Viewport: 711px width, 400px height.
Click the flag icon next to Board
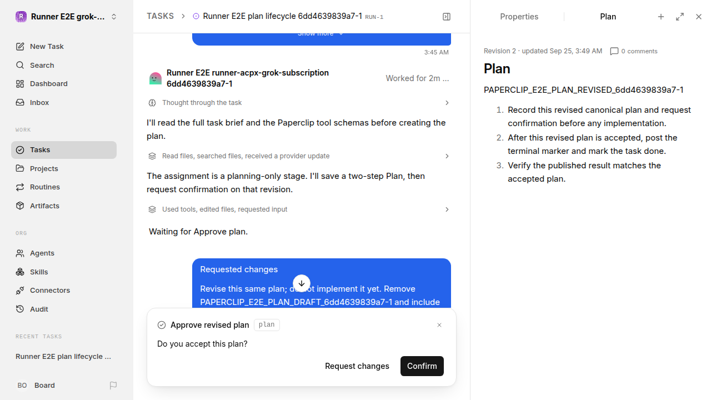[x=113, y=386]
